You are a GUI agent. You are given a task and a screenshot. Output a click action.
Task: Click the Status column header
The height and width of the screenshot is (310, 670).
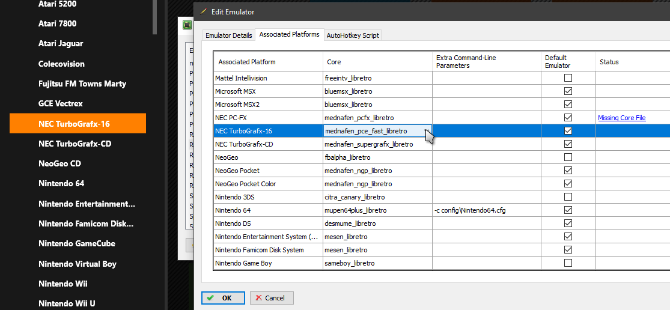click(x=633, y=62)
